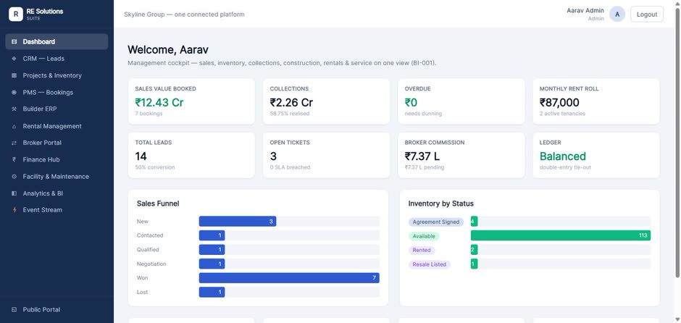
Task: Click the PMS Bookings circle icon
Action: [x=14, y=93]
